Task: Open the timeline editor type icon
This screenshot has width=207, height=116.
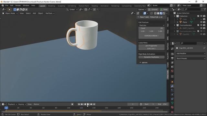Action: point(4,104)
